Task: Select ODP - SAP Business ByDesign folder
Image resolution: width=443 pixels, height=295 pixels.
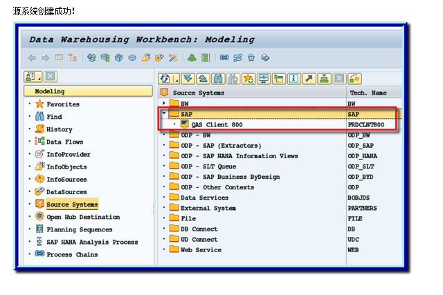Action: [x=230, y=177]
